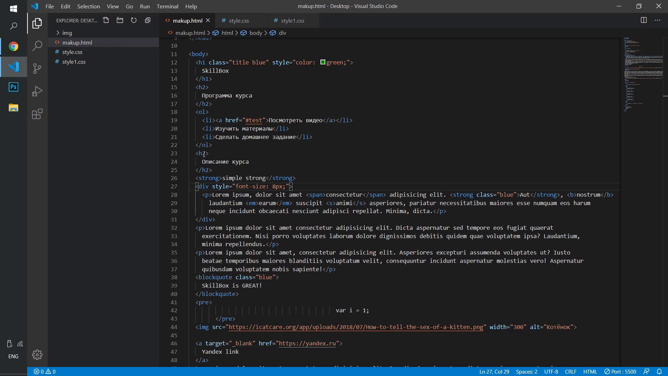Screen dimensions: 668x376
Task: Open the Extensions view
Action: 37,114
